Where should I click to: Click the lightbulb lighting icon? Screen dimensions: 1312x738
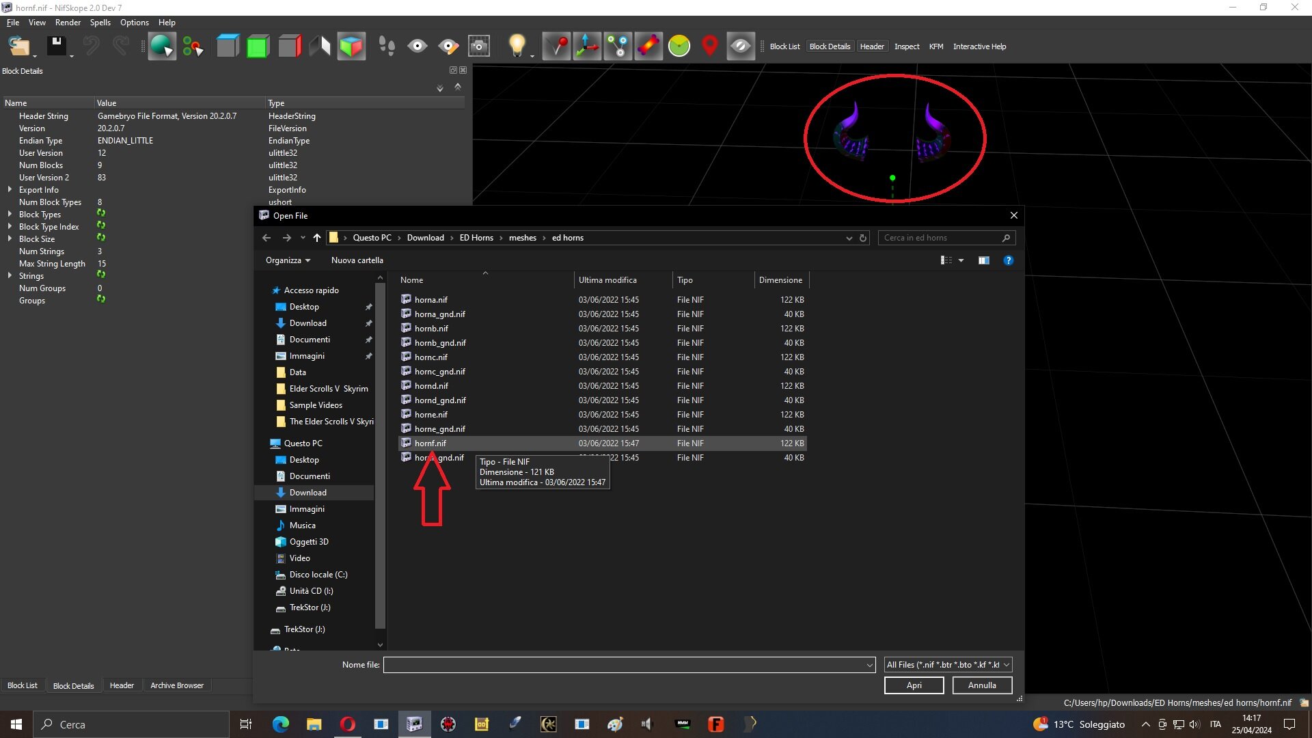click(517, 46)
